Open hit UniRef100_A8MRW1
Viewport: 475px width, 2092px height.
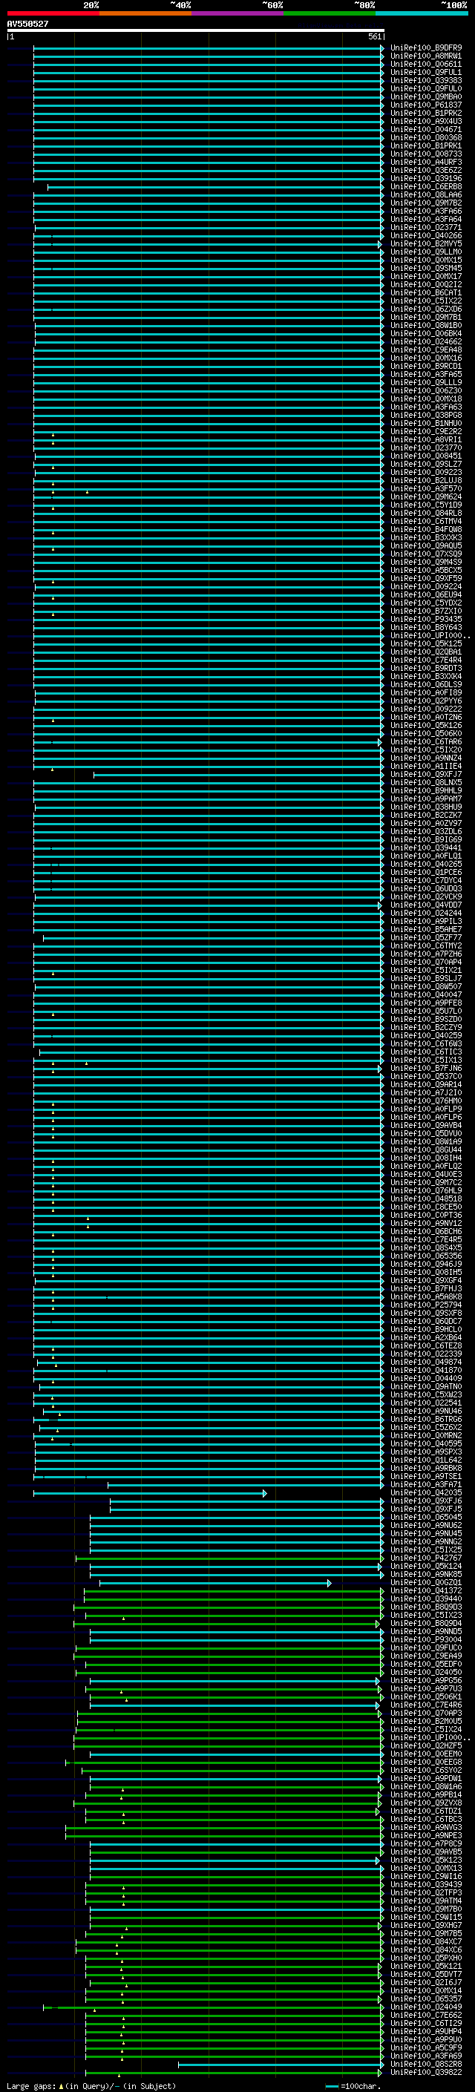coord(425,56)
